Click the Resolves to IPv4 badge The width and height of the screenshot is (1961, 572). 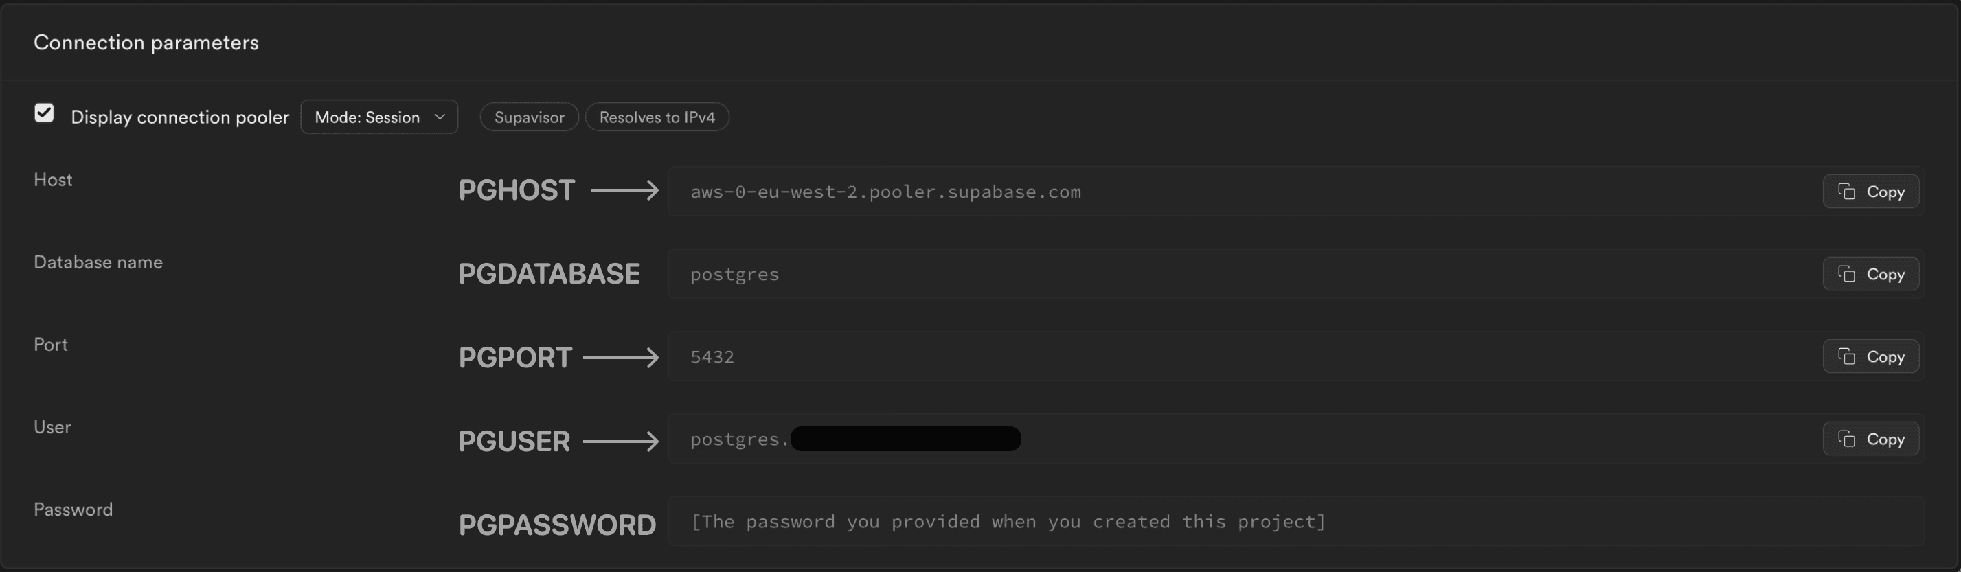pos(656,116)
